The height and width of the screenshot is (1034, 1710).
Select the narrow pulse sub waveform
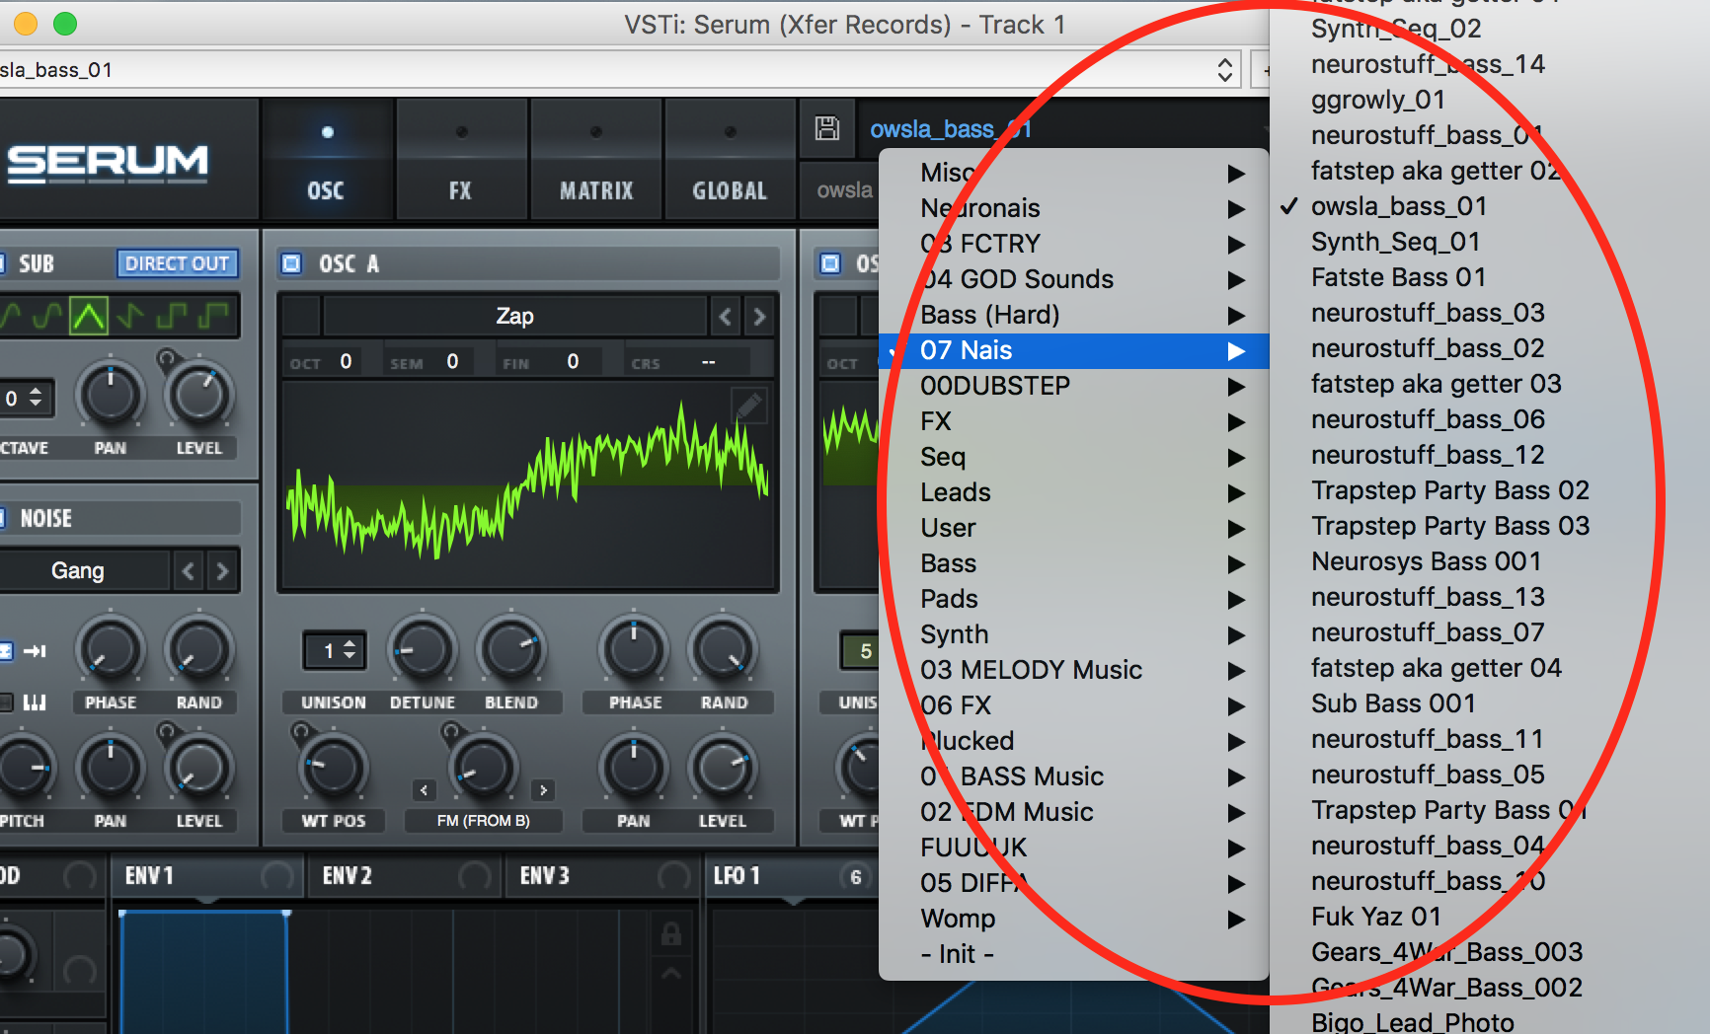[213, 316]
